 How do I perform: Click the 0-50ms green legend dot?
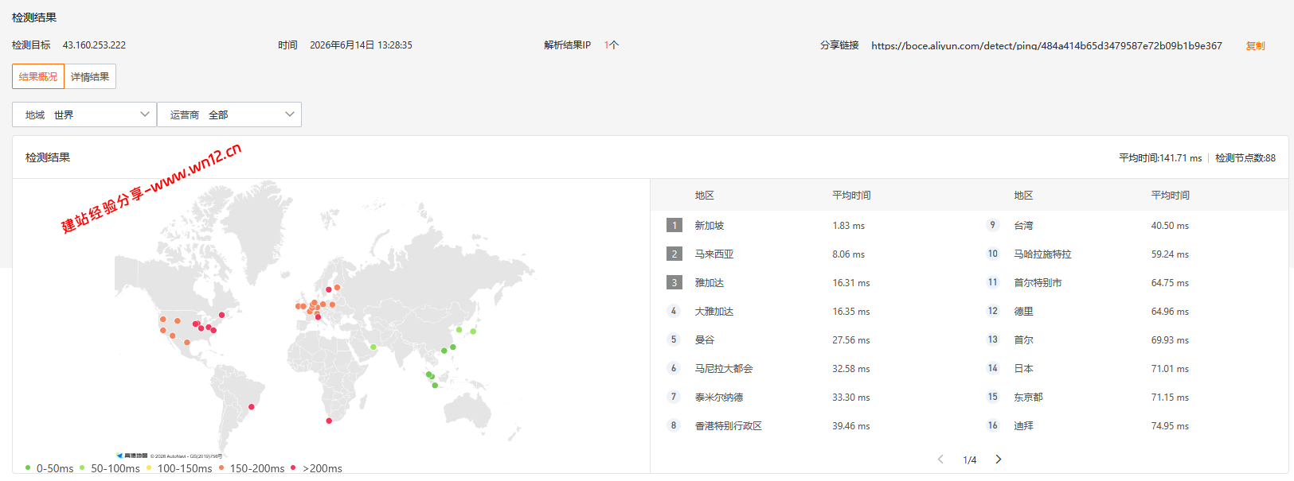pyautogui.click(x=28, y=467)
